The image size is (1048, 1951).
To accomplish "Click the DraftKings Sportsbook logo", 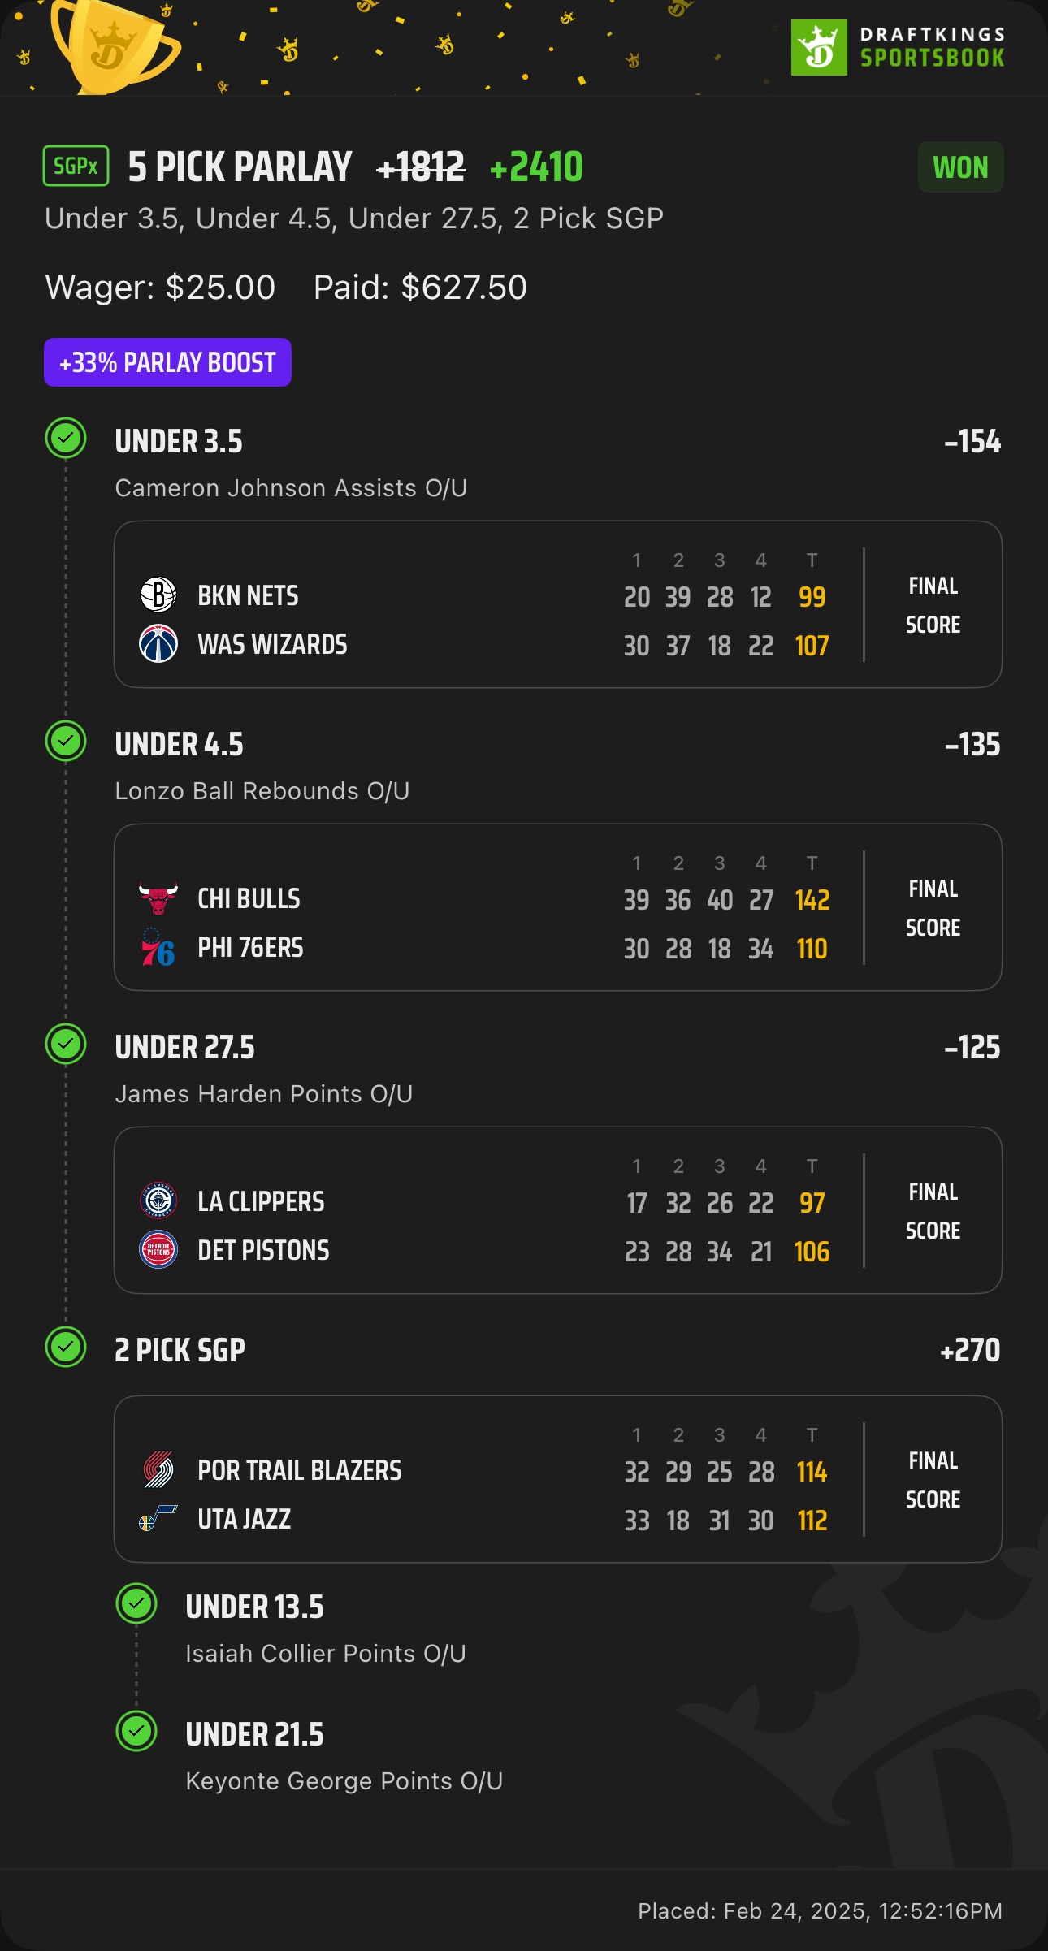I will click(x=898, y=47).
